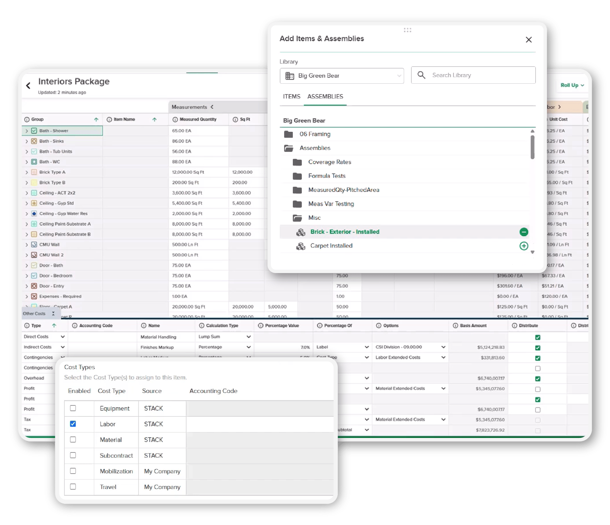
Task: Expand the Bath - Shower group row
Action: pyautogui.click(x=27, y=131)
